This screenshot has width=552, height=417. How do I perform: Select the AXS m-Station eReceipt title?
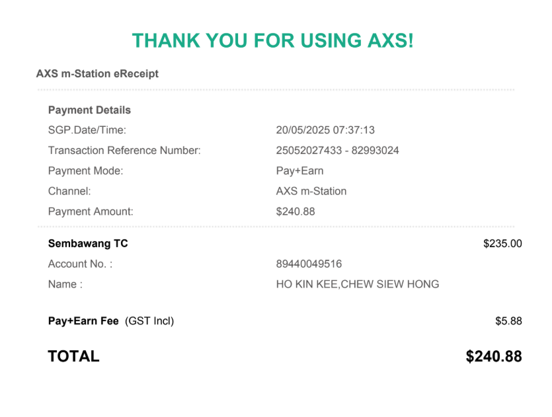97,73
